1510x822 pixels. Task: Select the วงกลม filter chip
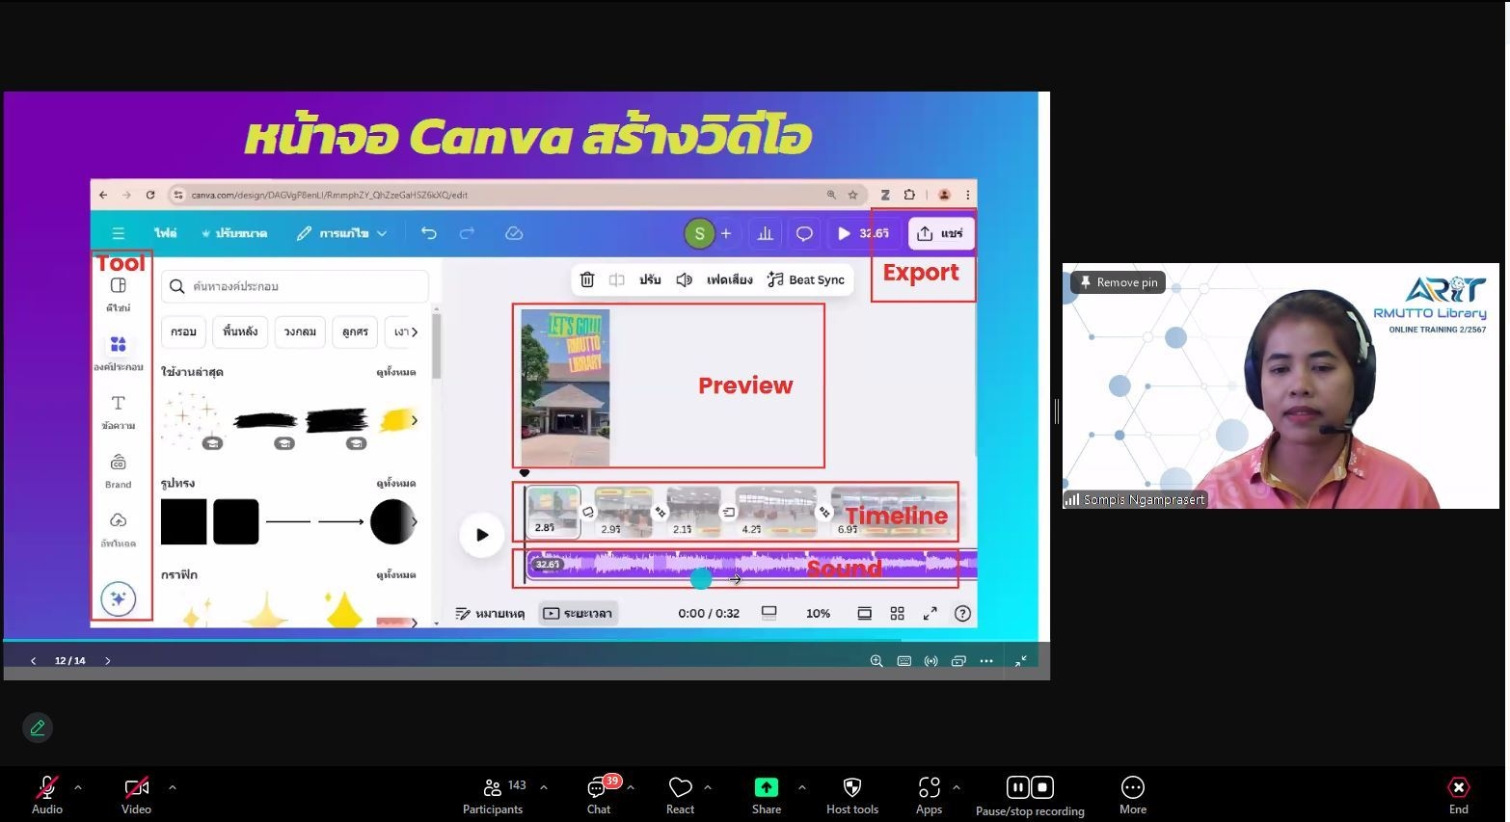click(300, 331)
